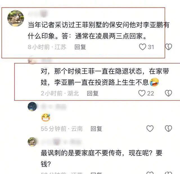Open blurred username above 最讽刺 comment
The image size is (180, 174).
(x=61, y=142)
